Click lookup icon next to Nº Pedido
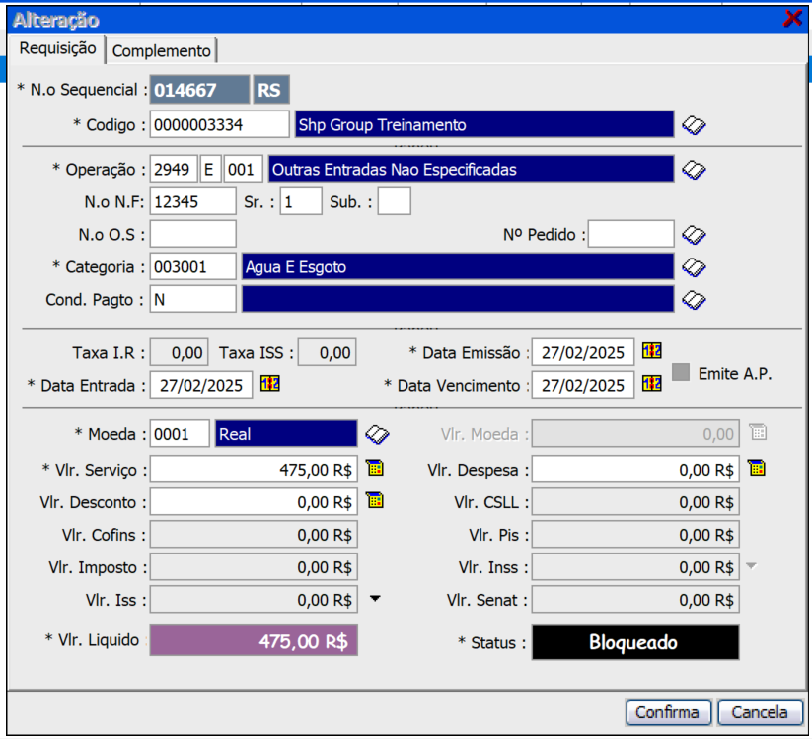 tap(694, 235)
